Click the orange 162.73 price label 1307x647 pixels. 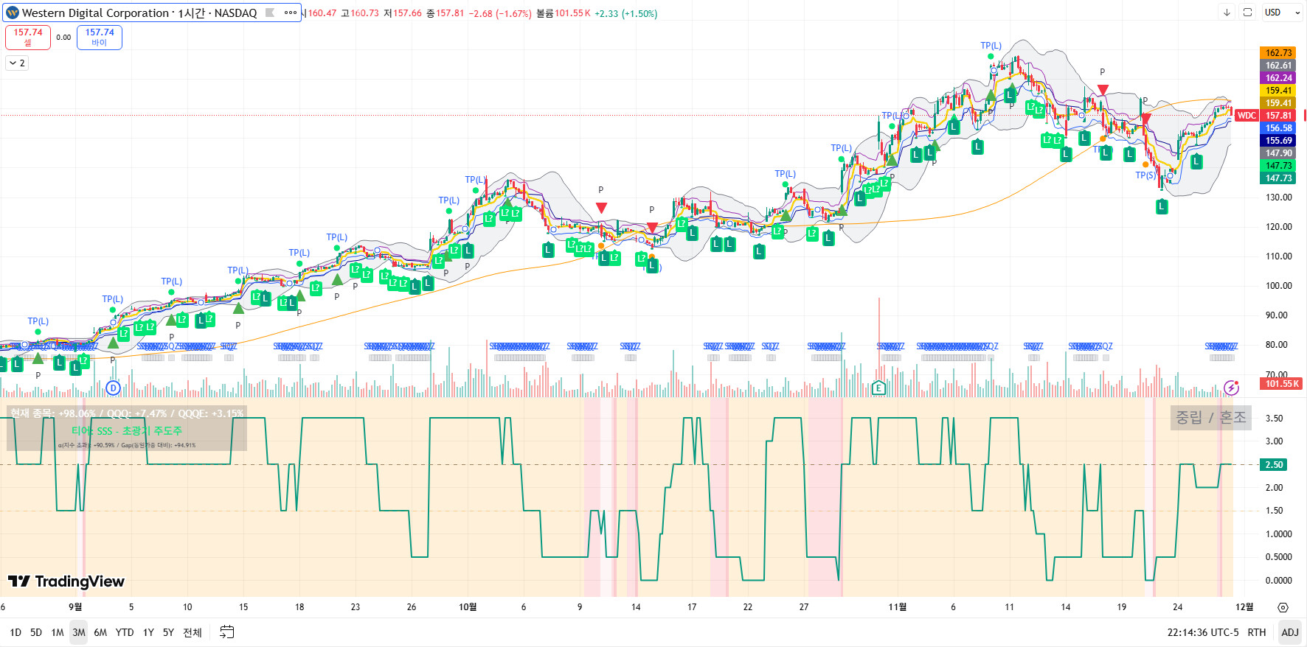[x=1278, y=53]
